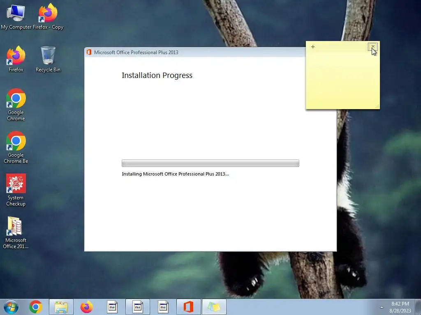
Task: Click the "Microsoft Office Professional Plus 2013" window title
Action: (136, 52)
